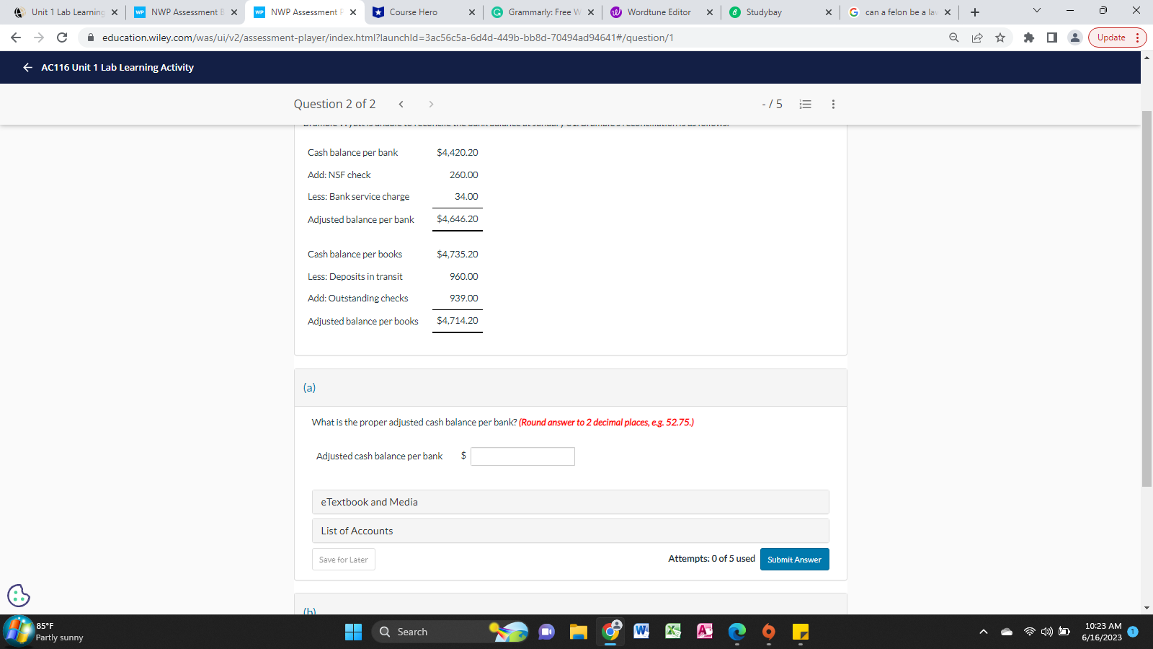Open the weather widget showing 85°F
The image size is (1153, 649).
45,632
